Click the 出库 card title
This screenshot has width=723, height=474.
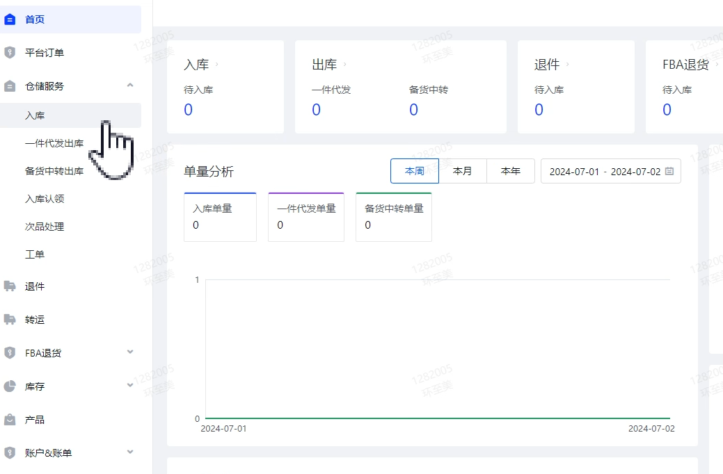tap(324, 65)
